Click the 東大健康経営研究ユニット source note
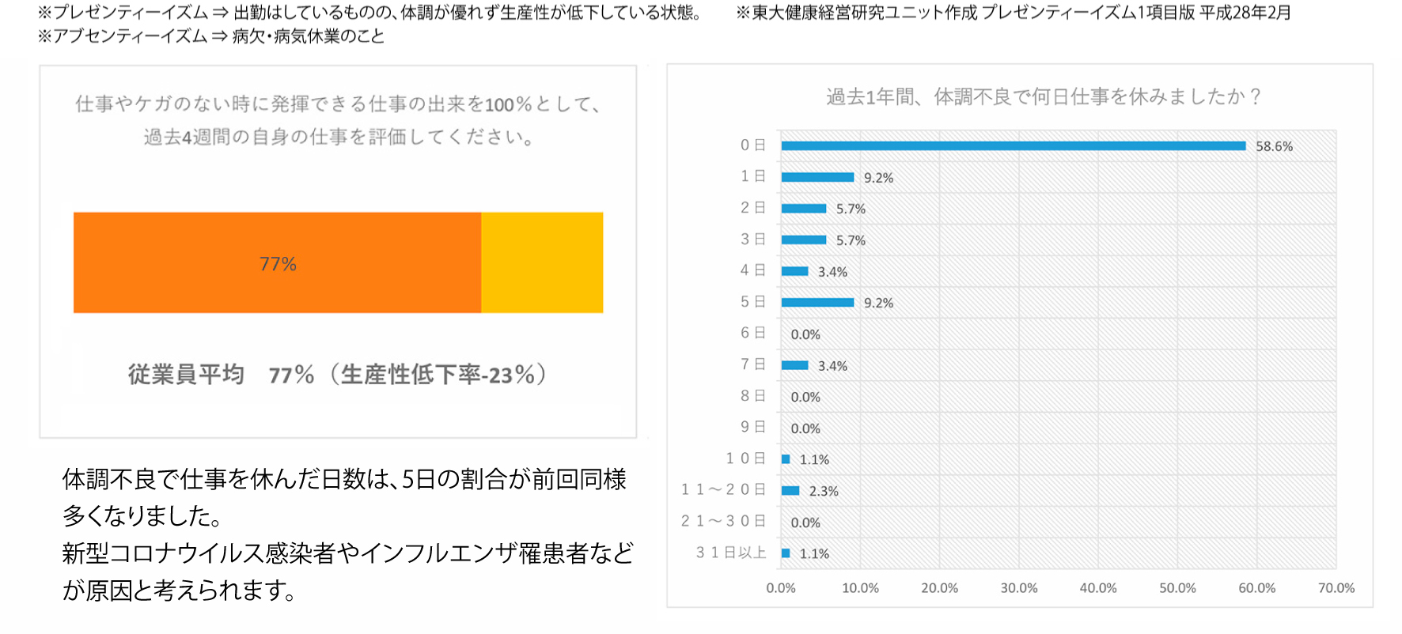Screen dimensions: 1402x634 (1013, 13)
